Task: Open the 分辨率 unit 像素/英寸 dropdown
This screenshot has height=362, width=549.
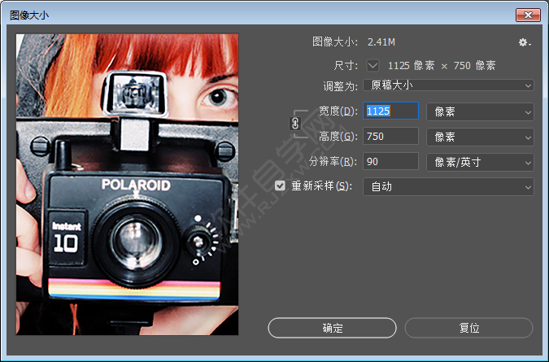Action: click(480, 162)
